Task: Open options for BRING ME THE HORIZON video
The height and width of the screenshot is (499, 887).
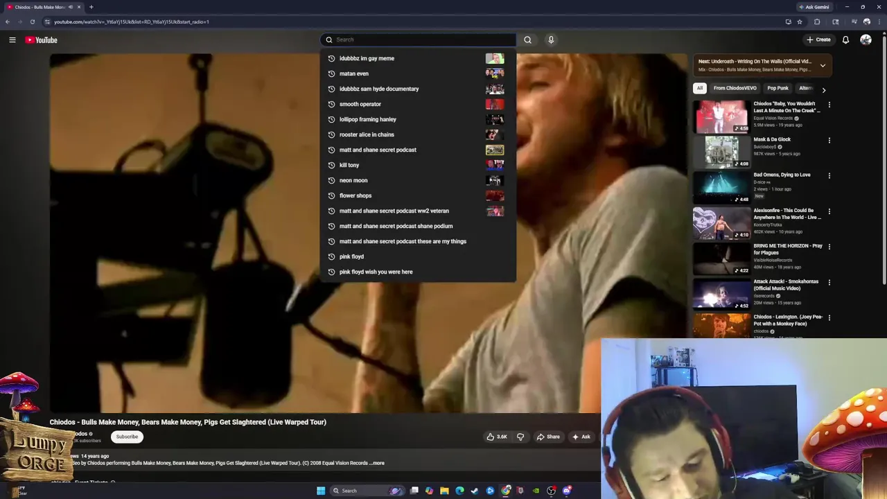Action: [x=829, y=247]
